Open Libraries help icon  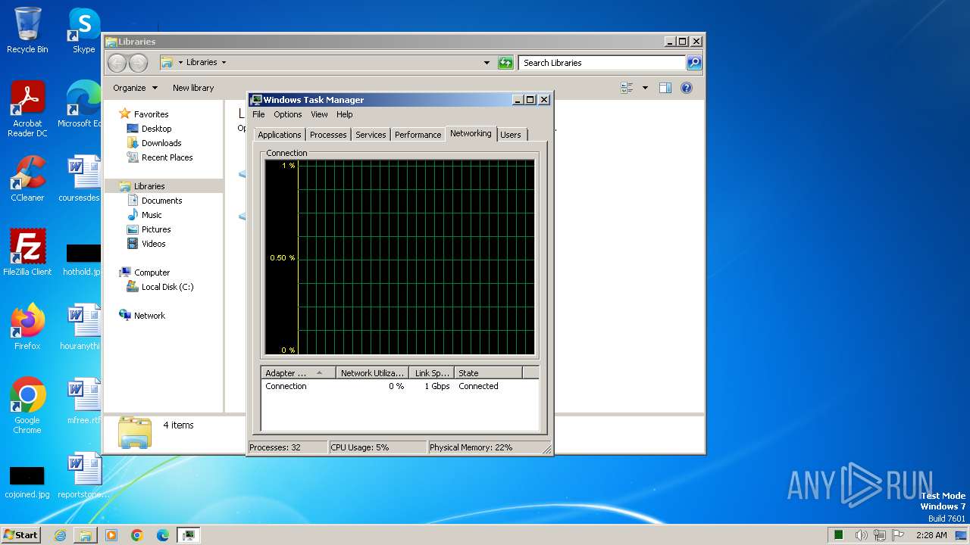click(687, 88)
